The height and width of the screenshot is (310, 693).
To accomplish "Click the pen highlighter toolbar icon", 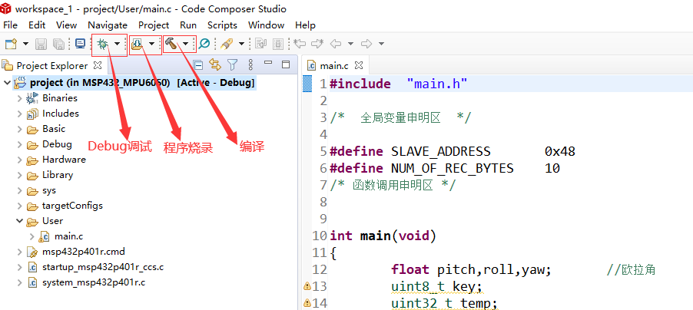I will [x=227, y=44].
